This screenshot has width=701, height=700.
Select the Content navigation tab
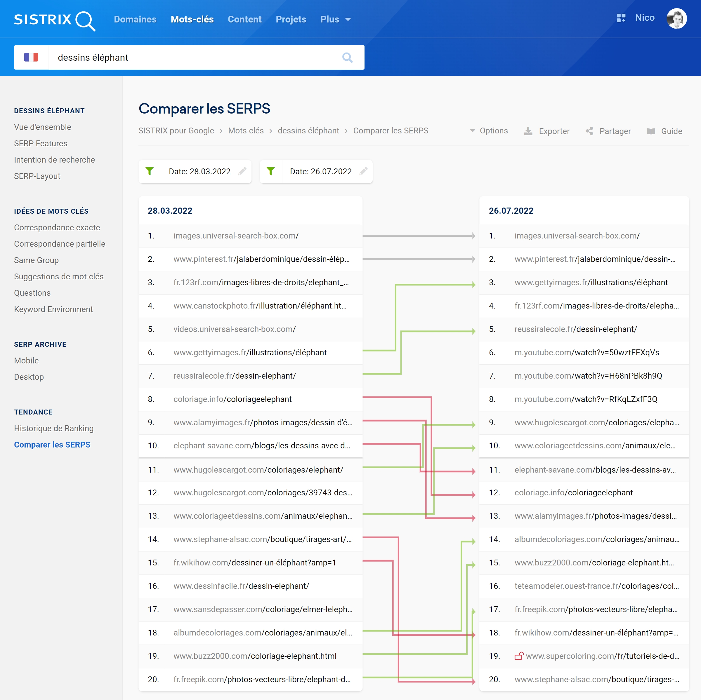pyautogui.click(x=244, y=18)
